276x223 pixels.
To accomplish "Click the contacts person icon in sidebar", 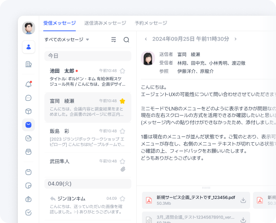I will pyautogui.click(x=28, y=46).
